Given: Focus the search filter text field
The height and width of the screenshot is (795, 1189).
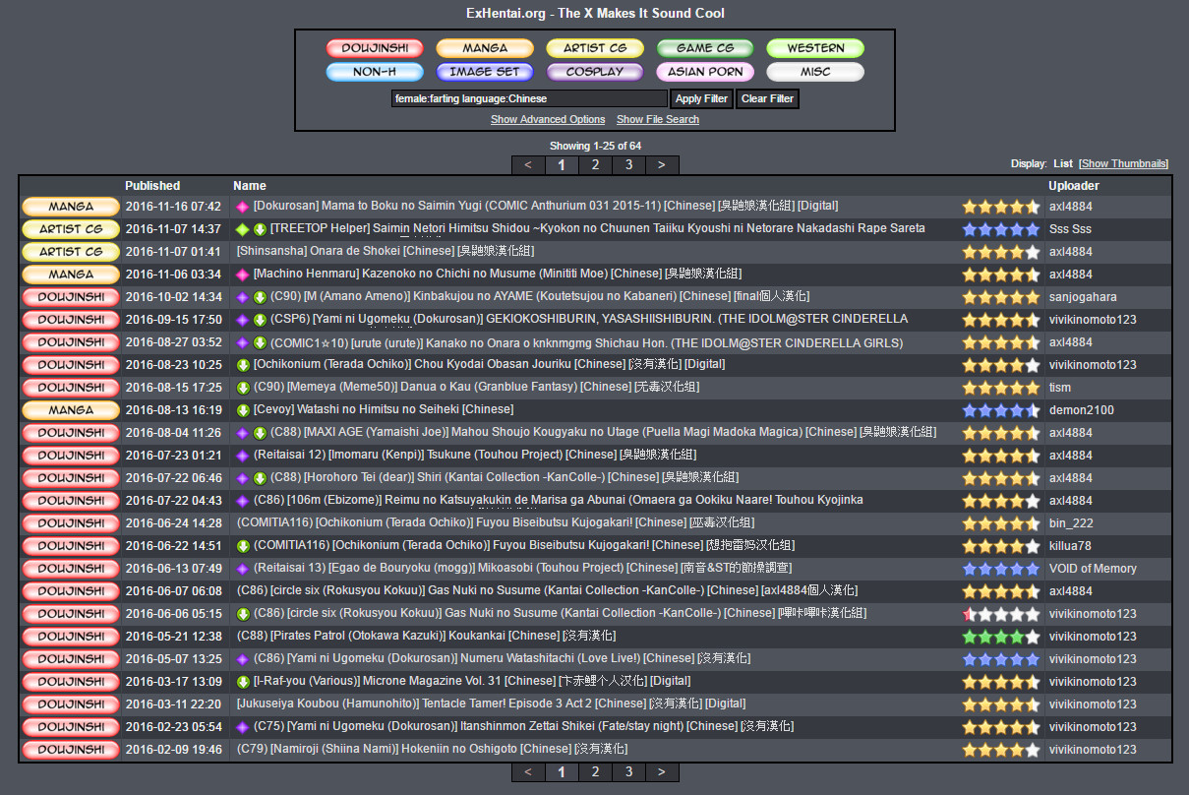Looking at the screenshot, I should [529, 98].
